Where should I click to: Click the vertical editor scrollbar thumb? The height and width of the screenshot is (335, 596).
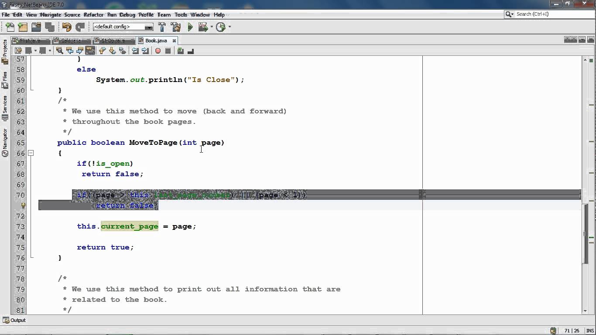(x=586, y=233)
